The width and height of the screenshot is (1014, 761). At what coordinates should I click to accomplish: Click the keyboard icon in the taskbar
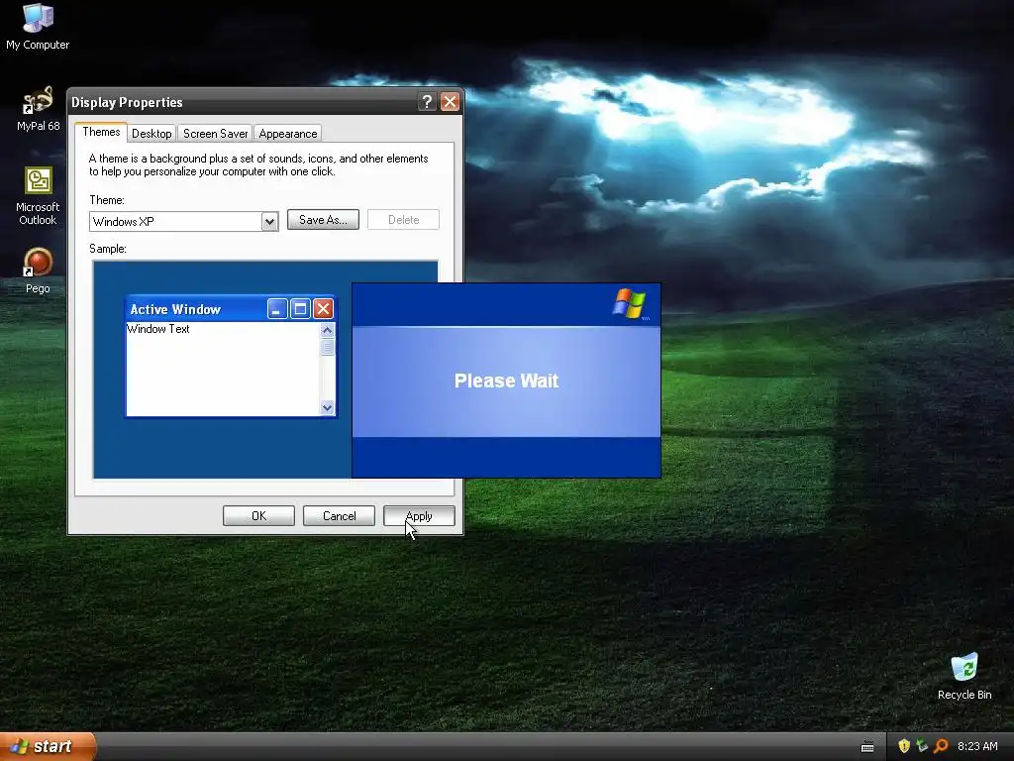pyautogui.click(x=867, y=747)
